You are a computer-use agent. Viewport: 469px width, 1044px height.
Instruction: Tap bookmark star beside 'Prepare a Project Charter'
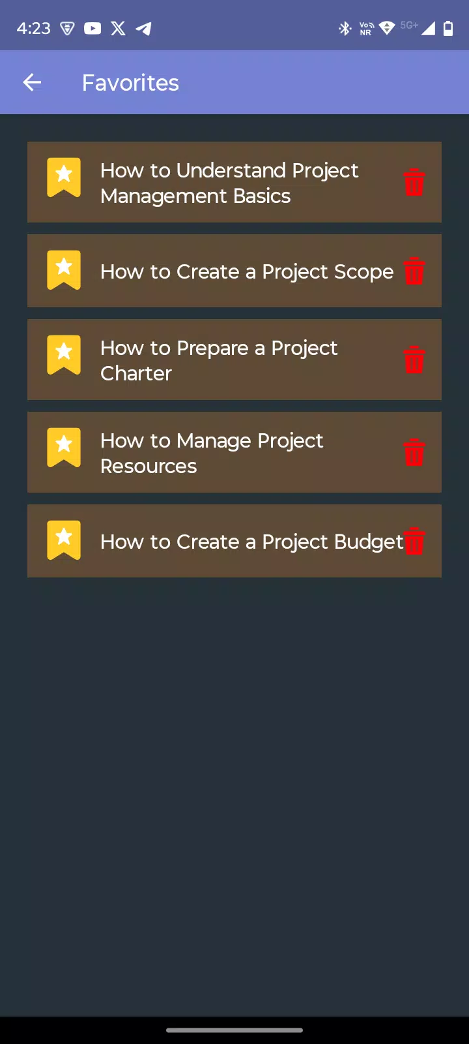[64, 354]
